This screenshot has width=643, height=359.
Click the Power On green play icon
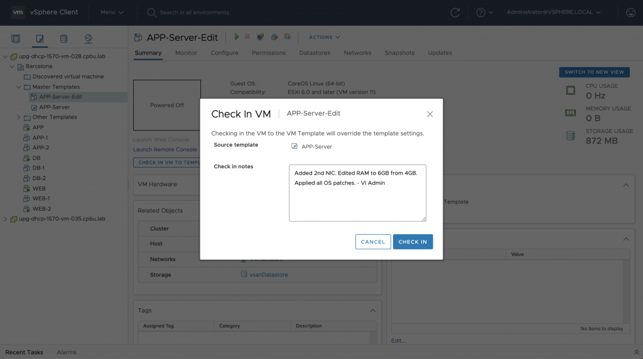click(x=237, y=36)
